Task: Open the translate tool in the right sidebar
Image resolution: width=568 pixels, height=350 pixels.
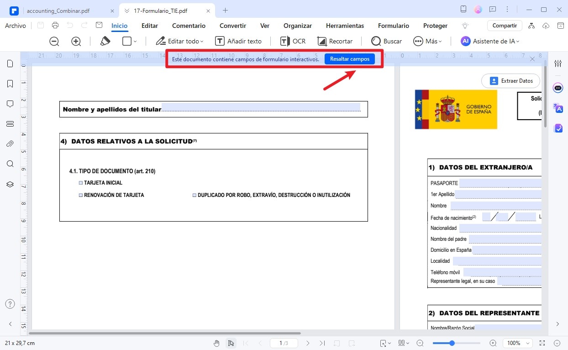Action: tap(558, 108)
